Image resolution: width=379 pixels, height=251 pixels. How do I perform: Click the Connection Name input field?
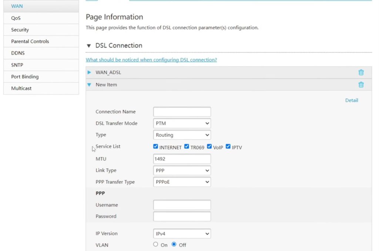tap(182, 112)
